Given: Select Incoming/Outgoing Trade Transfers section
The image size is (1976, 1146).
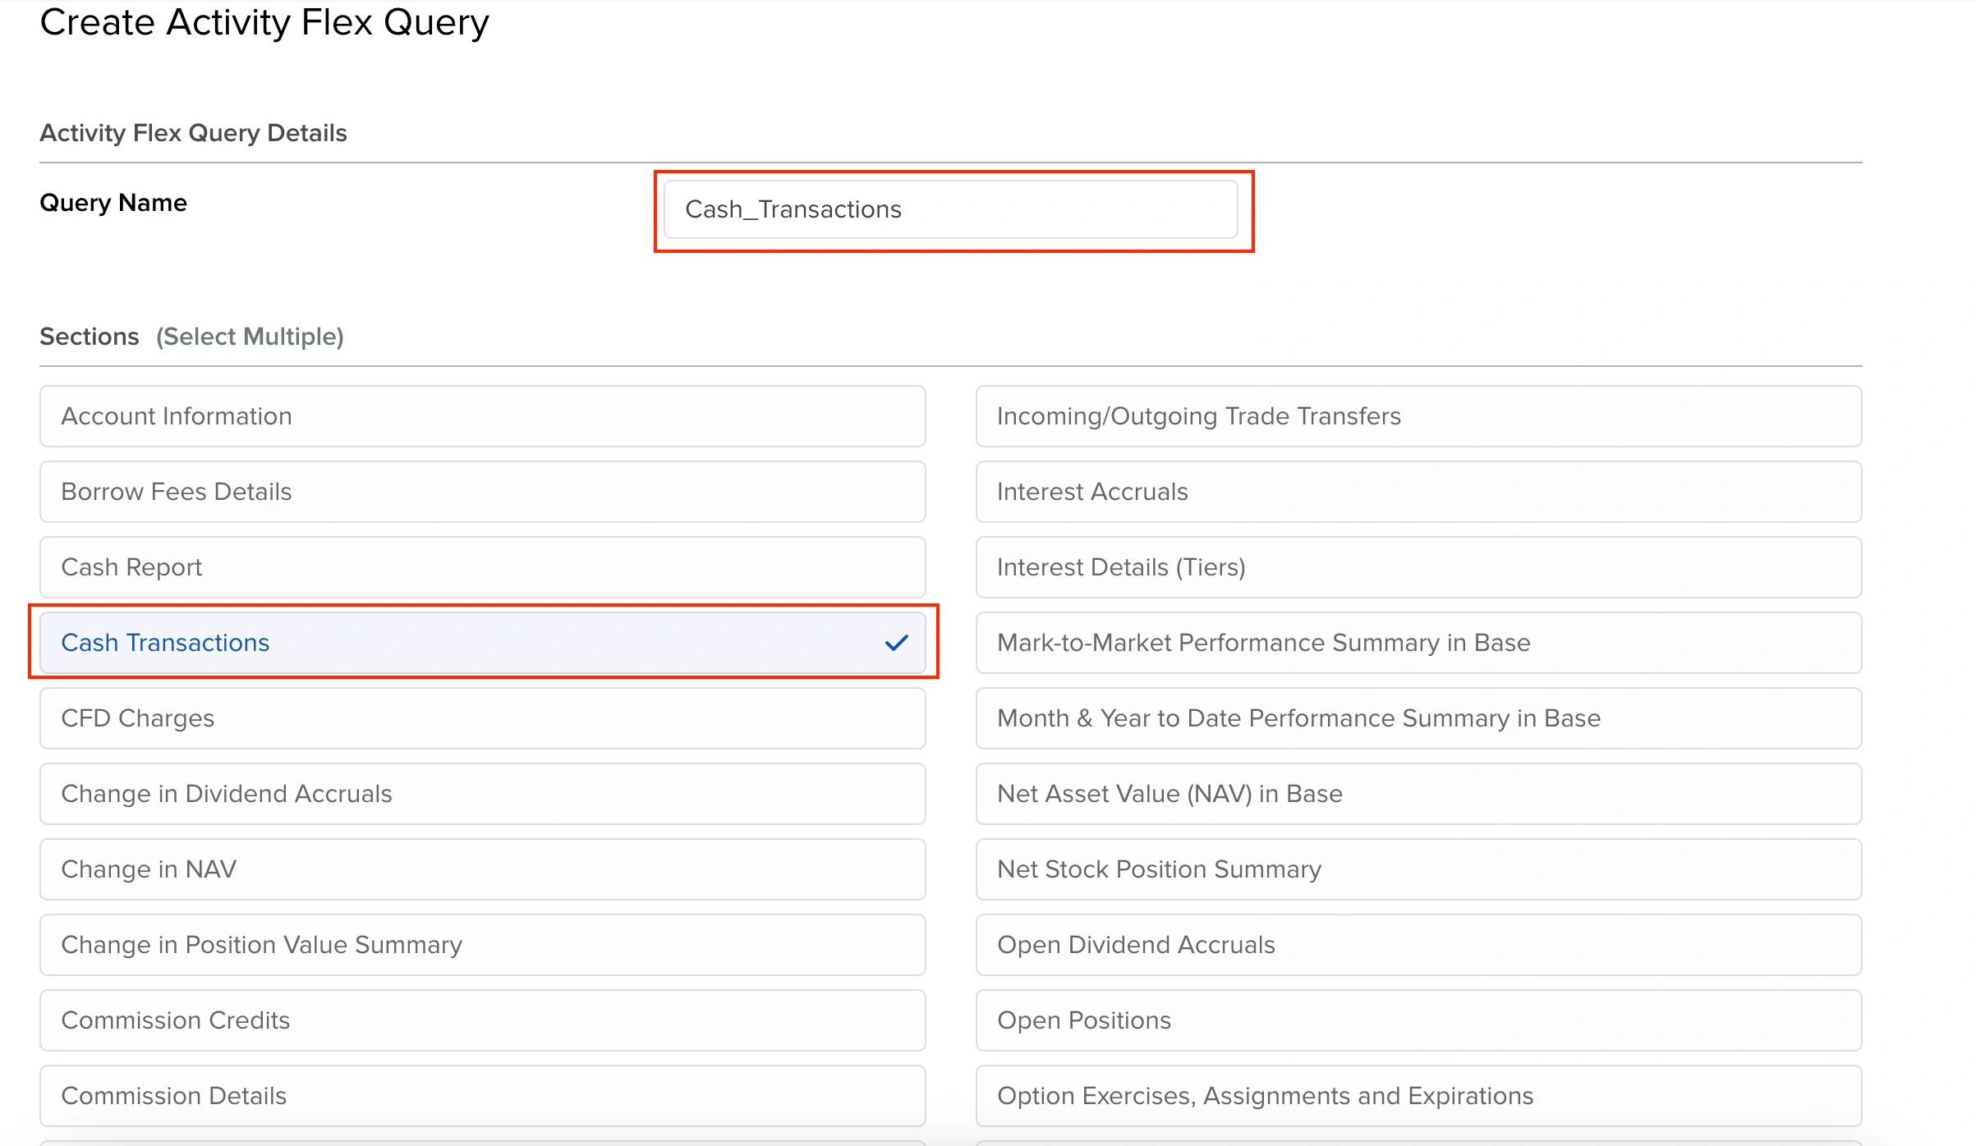Looking at the screenshot, I should point(1418,416).
